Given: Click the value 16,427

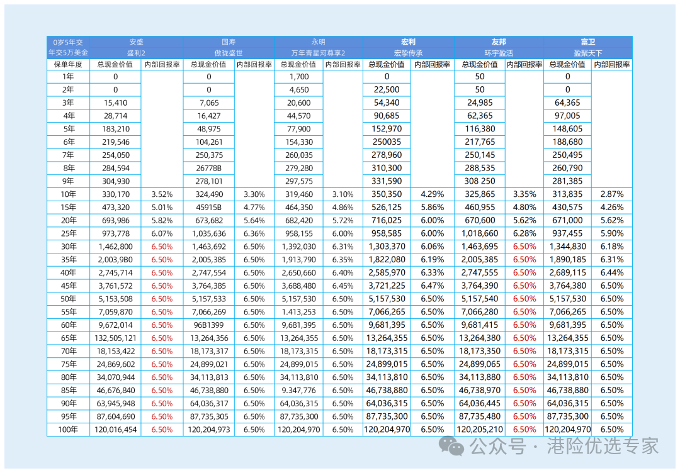Looking at the screenshot, I should [209, 116].
